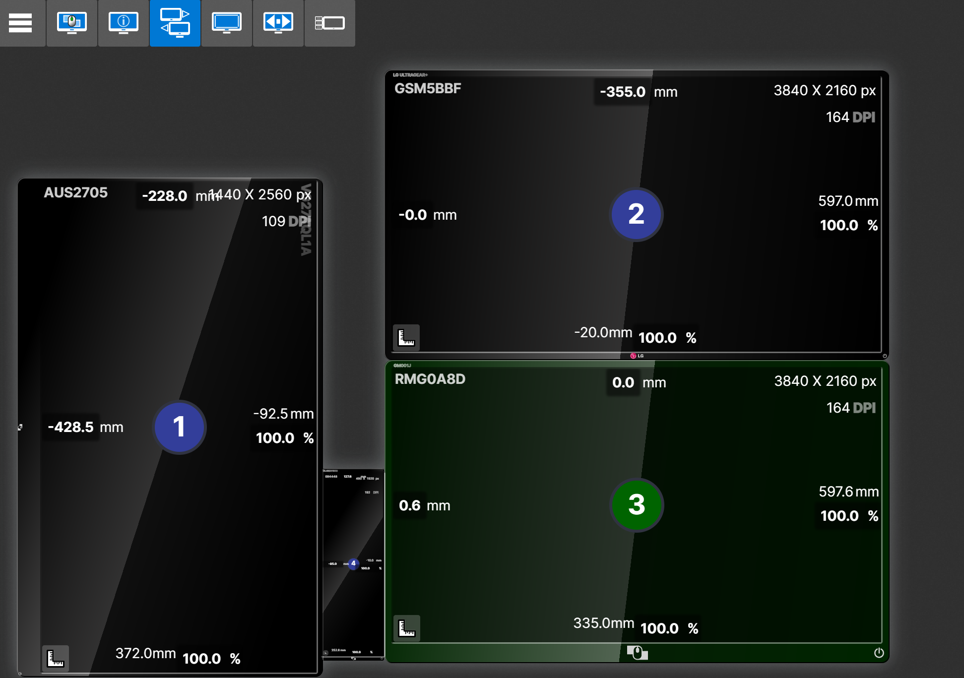Click the 335.0mm label on monitor 3
The width and height of the screenshot is (964, 678).
(603, 623)
